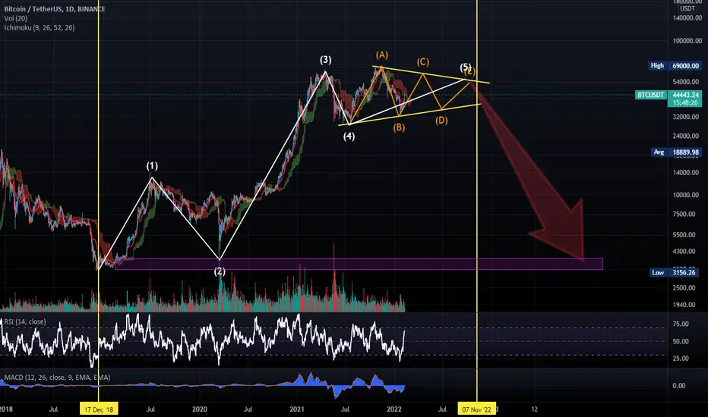Select the MACD (12, 26, close, 9) legend
Screen dimensions: 708x417
point(57,378)
